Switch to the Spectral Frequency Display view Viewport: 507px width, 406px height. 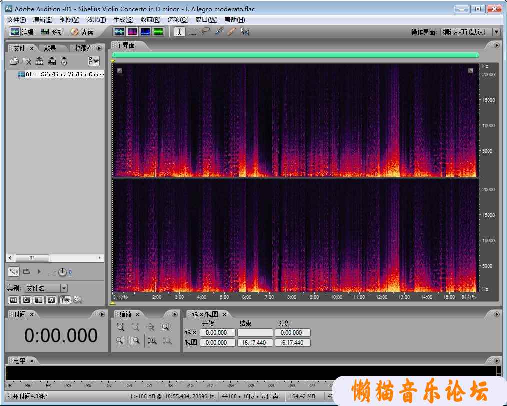coord(132,32)
